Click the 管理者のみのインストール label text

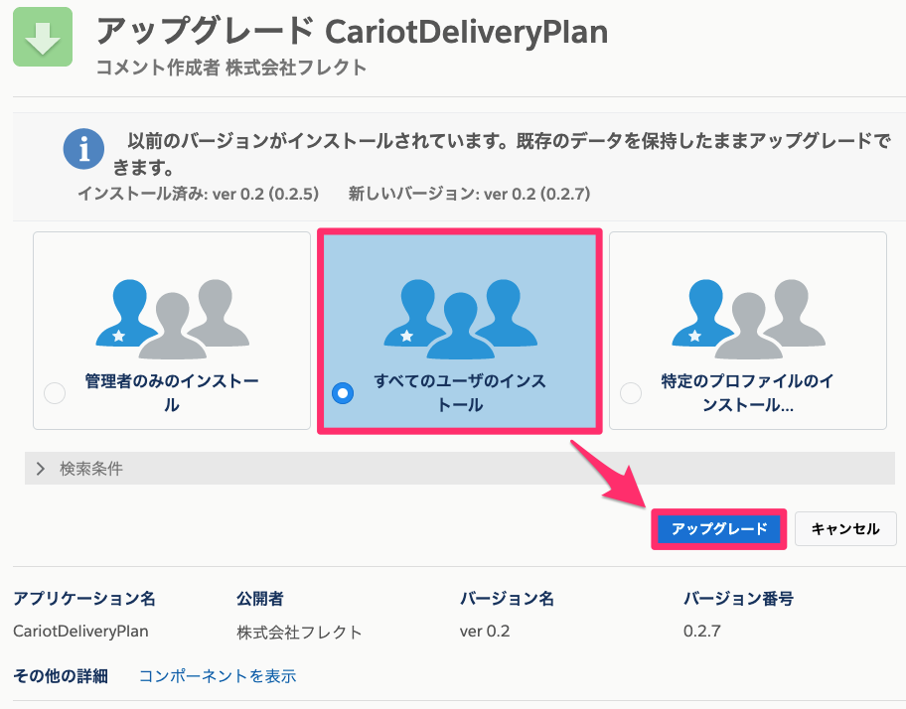(172, 392)
